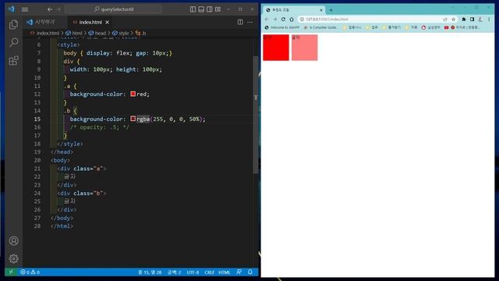The height and width of the screenshot is (281, 499).
Task: Open the YouTube bookmark icon
Action: coord(446,28)
